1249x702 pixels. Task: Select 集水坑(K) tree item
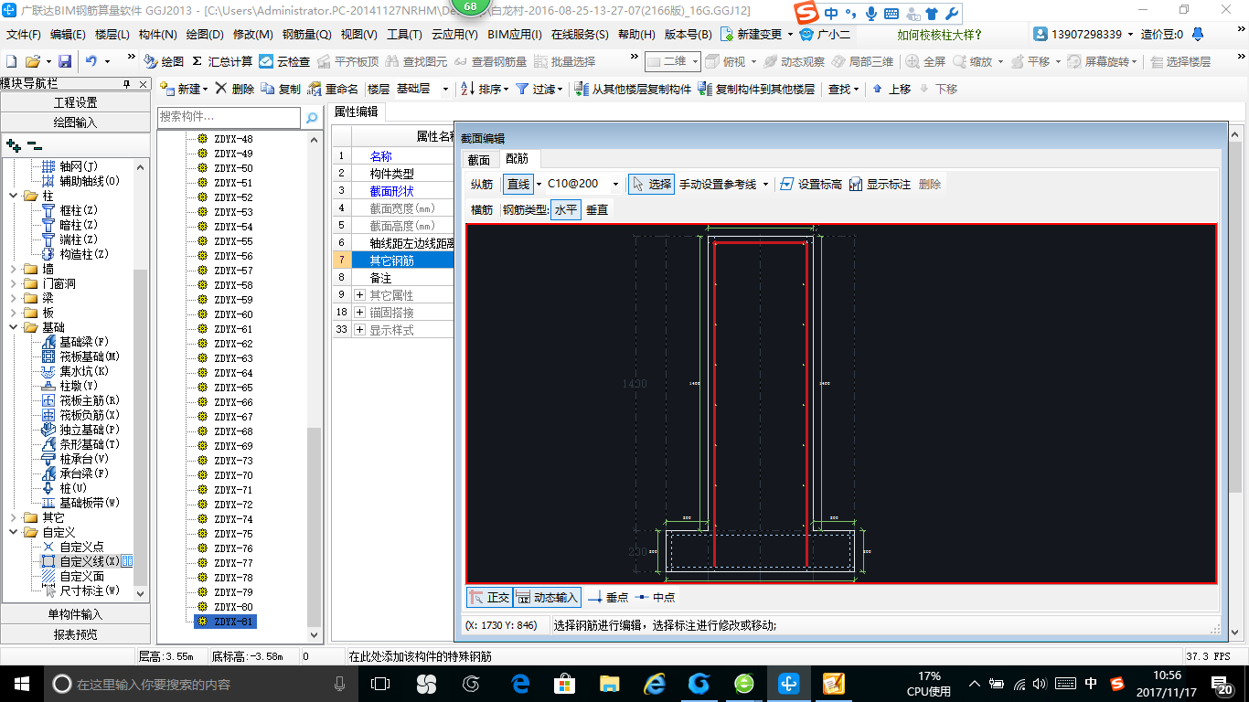click(x=76, y=371)
